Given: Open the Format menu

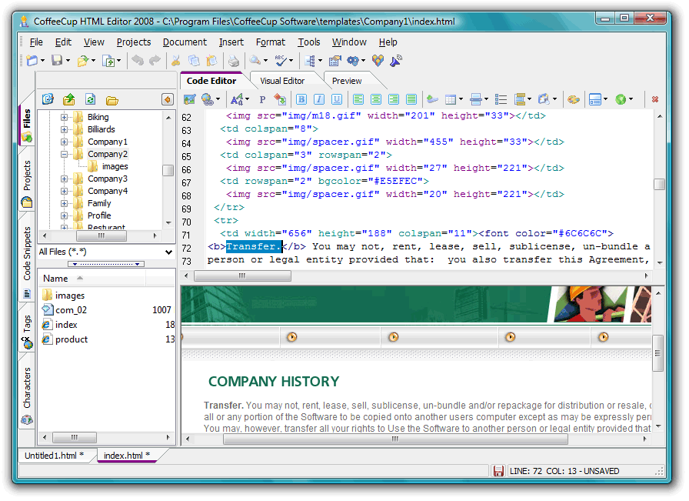Looking at the screenshot, I should tap(270, 42).
